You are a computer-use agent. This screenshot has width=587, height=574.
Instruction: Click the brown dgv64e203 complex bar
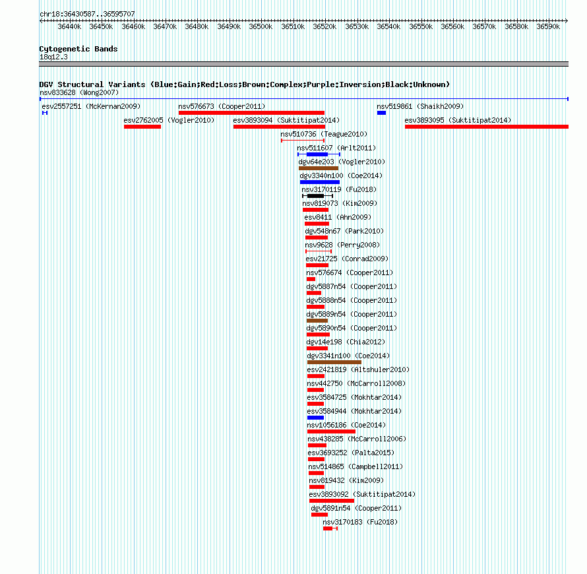click(319, 168)
